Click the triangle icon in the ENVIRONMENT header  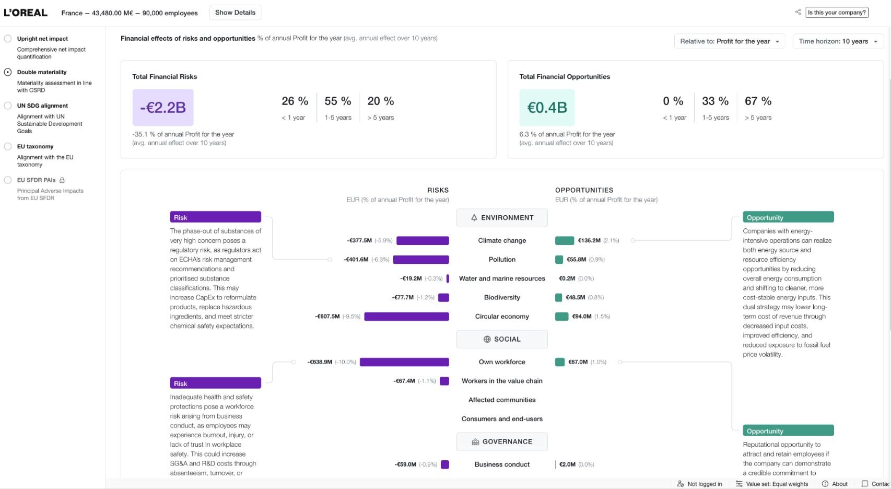474,218
